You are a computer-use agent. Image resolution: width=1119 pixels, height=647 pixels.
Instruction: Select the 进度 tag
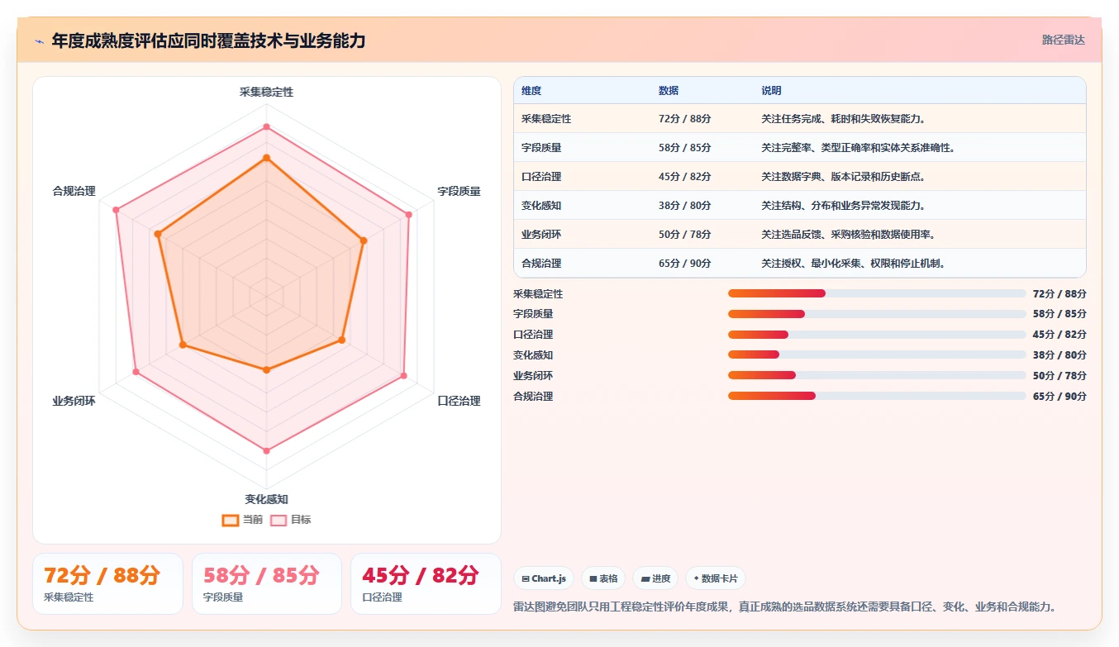pos(655,578)
